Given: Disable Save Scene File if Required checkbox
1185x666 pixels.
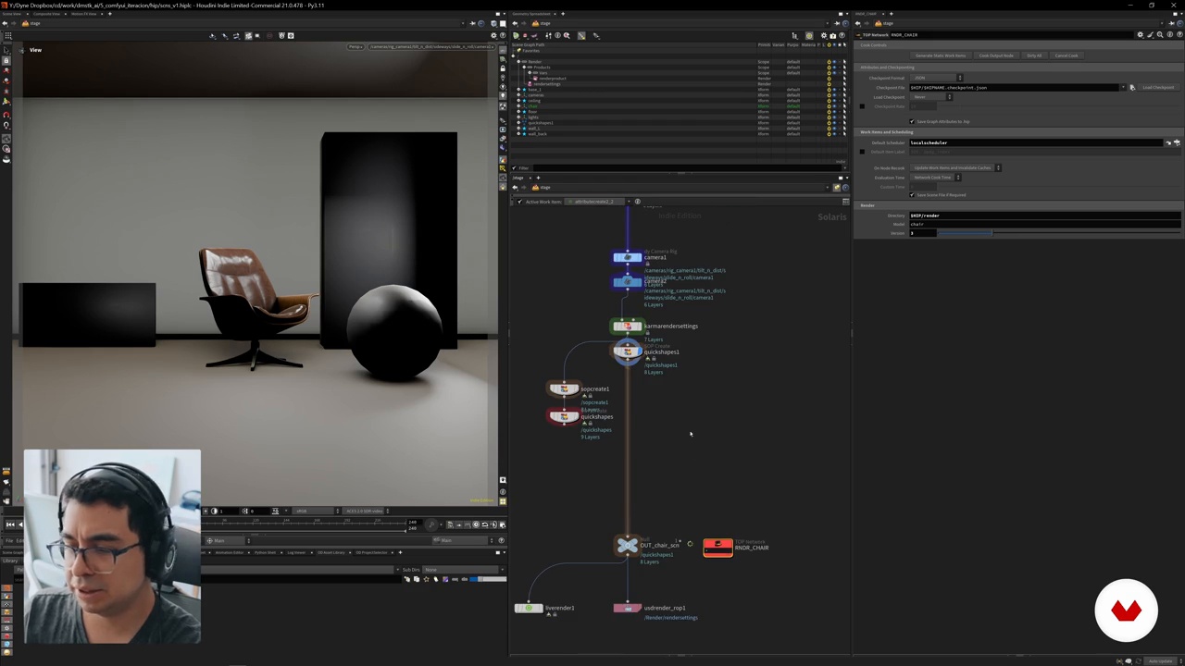Looking at the screenshot, I should coord(912,195).
